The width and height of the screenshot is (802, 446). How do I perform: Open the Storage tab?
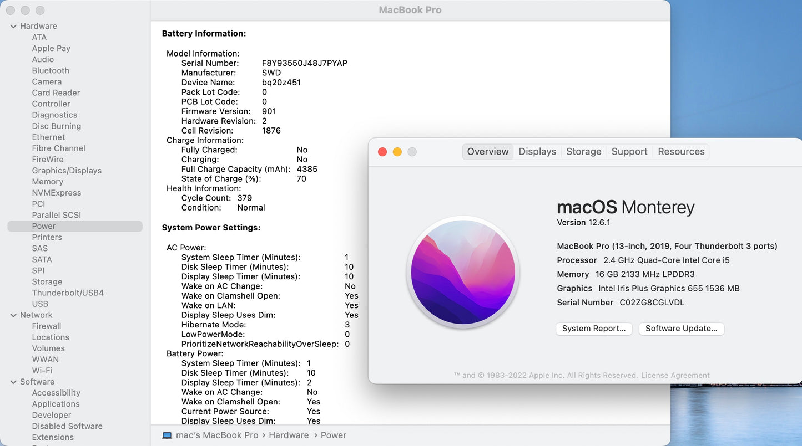pos(583,152)
